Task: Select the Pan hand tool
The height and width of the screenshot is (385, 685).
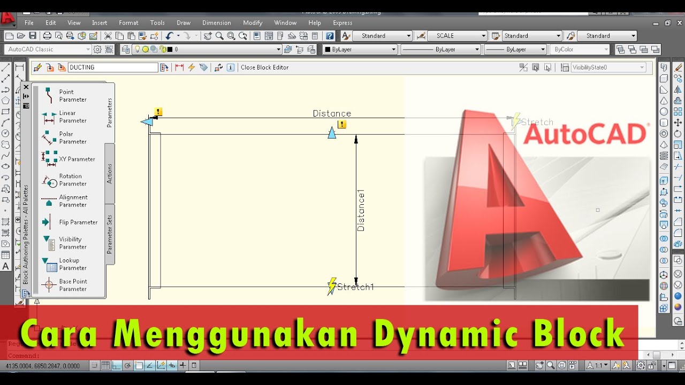Action: (x=207, y=36)
